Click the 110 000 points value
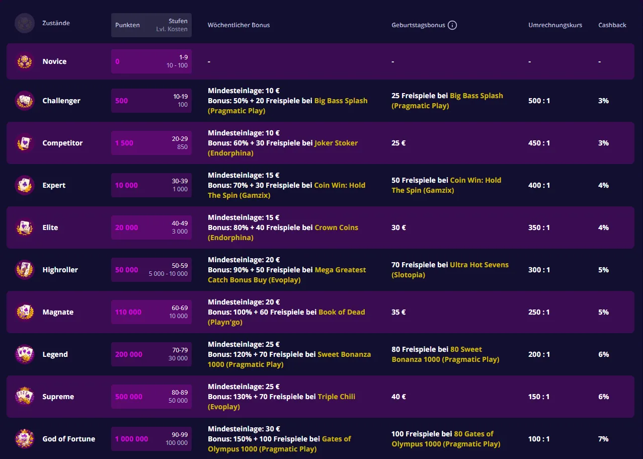The image size is (643, 459). 128,312
